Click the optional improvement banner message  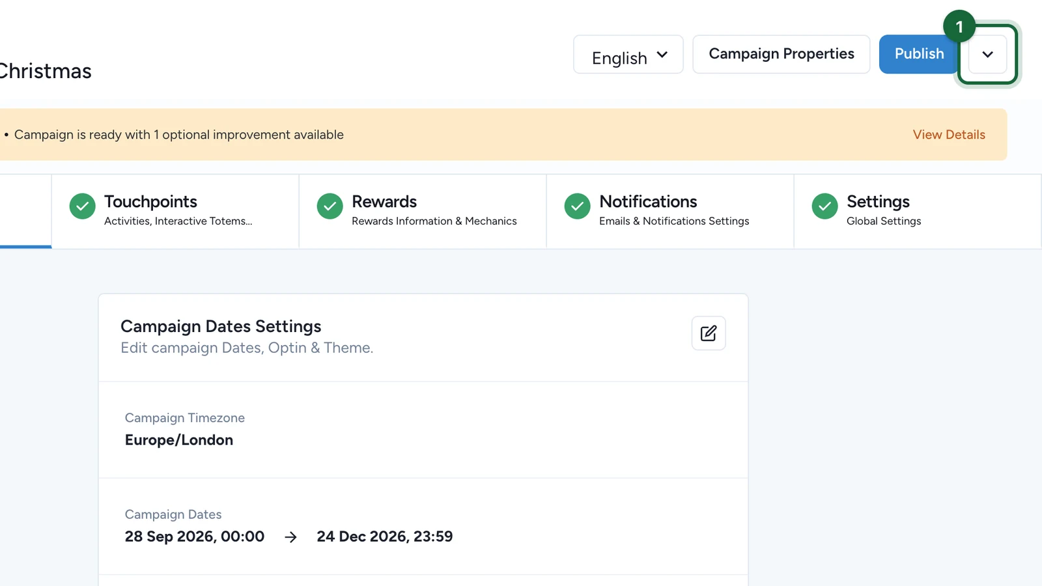(178, 135)
